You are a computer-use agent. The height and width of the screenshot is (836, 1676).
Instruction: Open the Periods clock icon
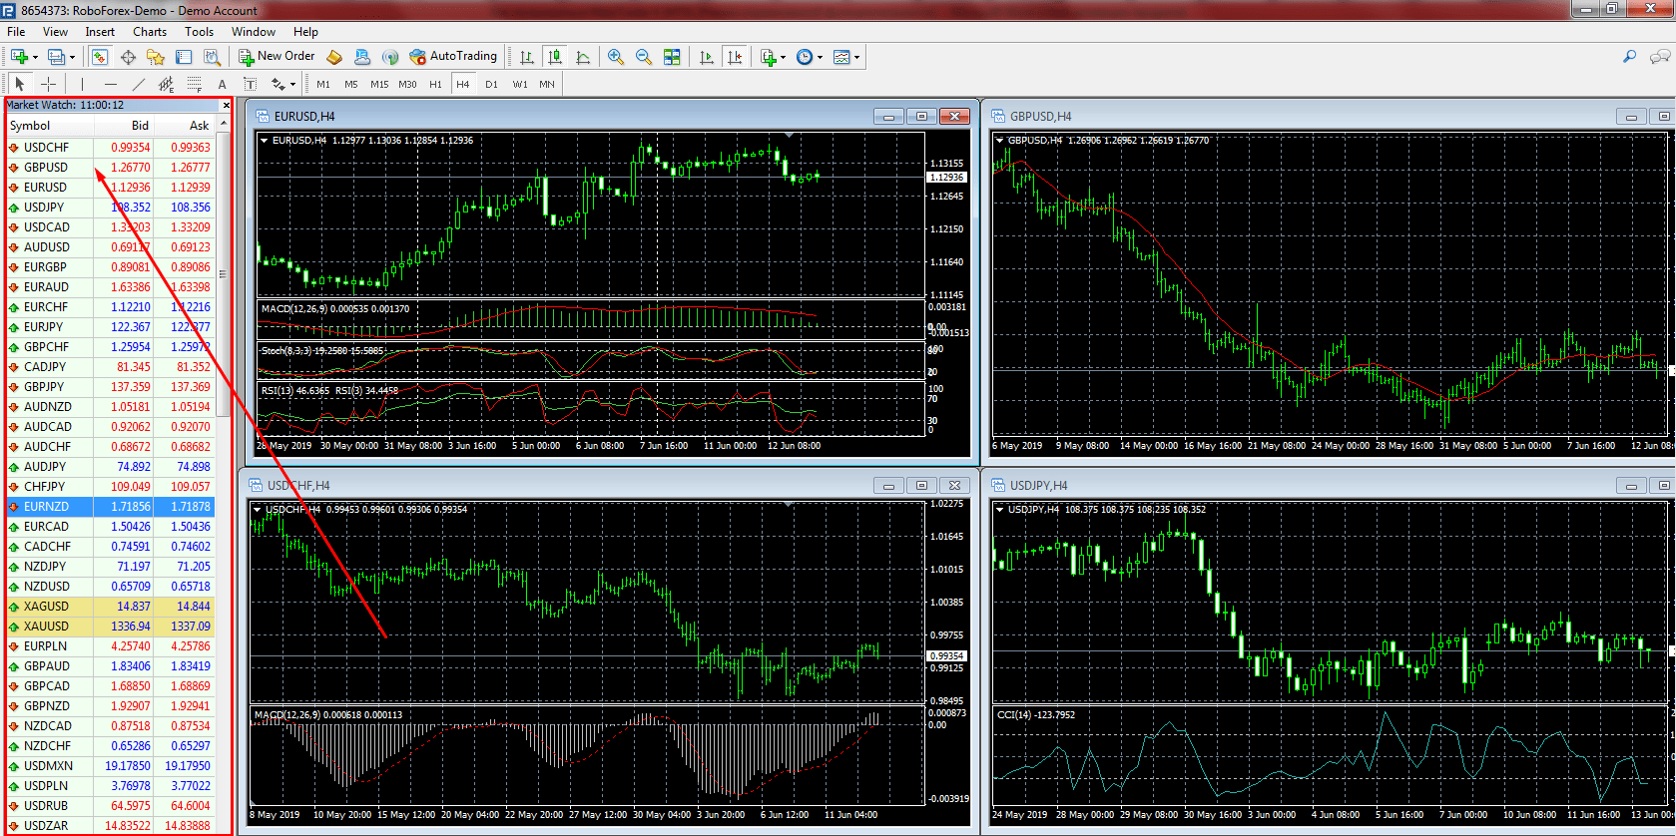tap(805, 57)
